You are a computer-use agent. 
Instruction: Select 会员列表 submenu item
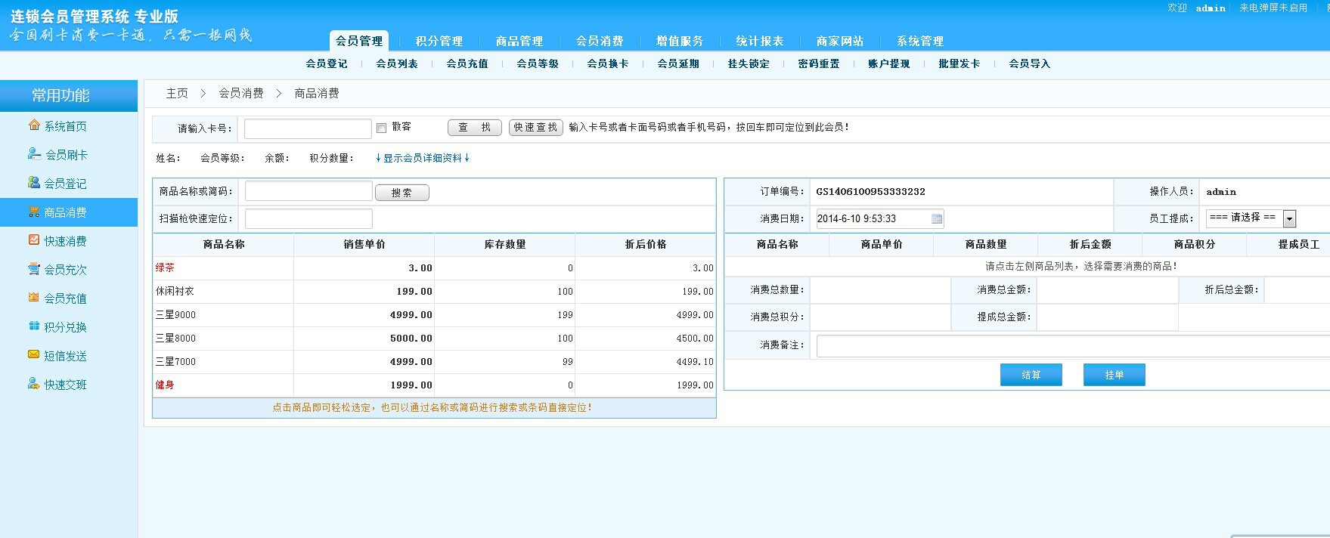click(397, 63)
